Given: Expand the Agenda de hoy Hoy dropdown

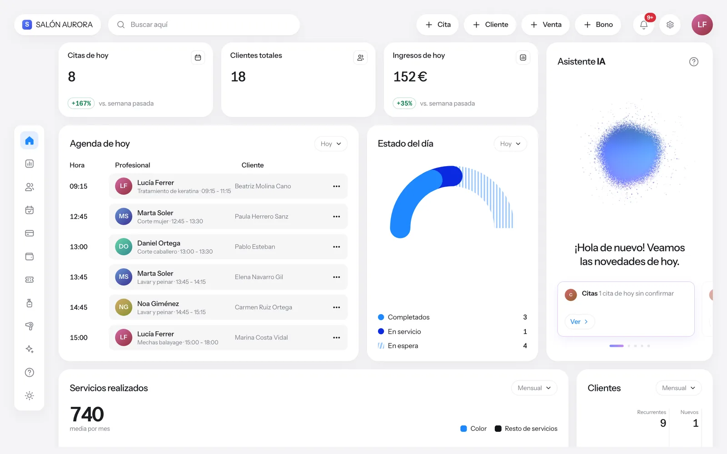Looking at the screenshot, I should (x=331, y=144).
